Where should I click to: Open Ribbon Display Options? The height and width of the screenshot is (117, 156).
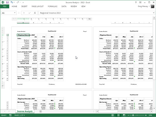(x=140, y=2)
